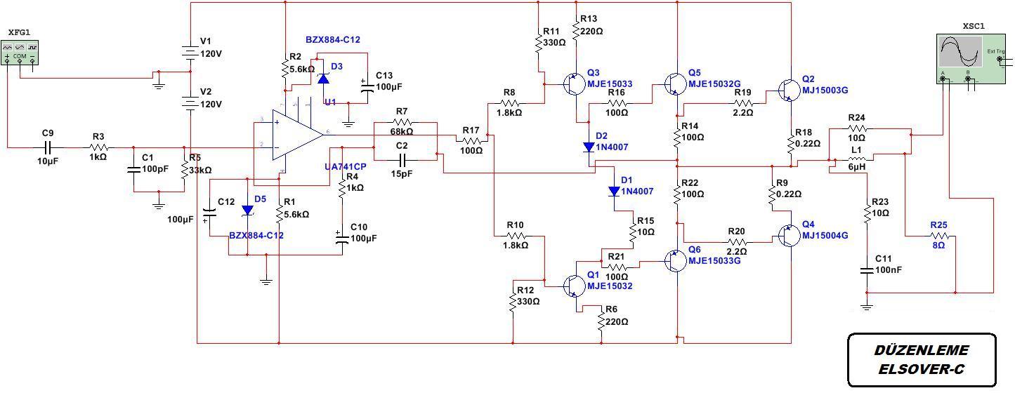This screenshot has width=1015, height=407.
Task: Click the C11 100nF capacitor symbol
Action: (867, 270)
